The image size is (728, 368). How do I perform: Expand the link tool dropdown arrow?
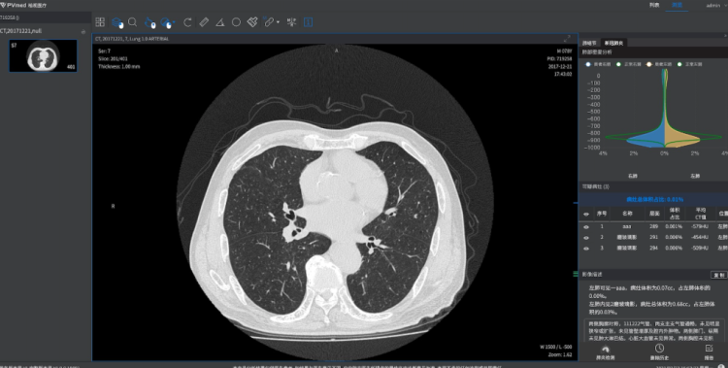(279, 22)
